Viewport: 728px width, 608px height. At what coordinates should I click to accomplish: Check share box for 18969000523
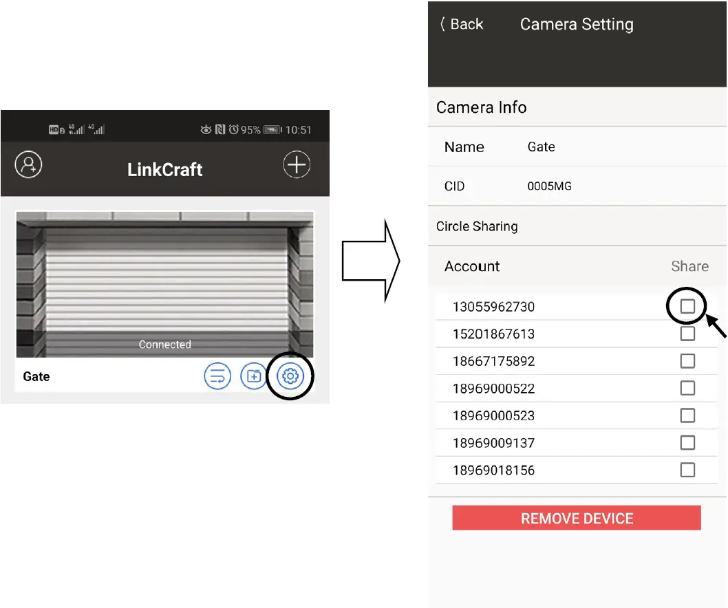tap(687, 415)
